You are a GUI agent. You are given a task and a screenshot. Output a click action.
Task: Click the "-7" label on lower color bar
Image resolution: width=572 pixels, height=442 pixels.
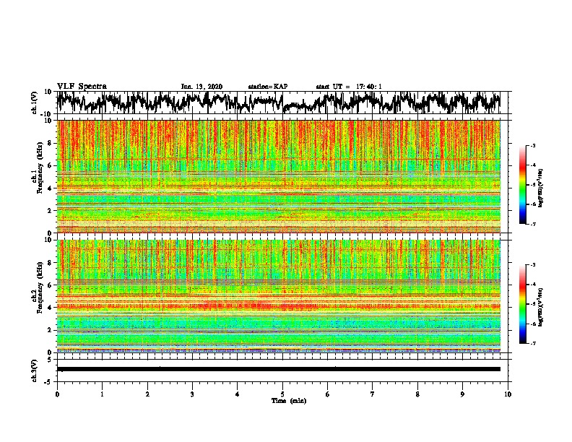(x=533, y=343)
